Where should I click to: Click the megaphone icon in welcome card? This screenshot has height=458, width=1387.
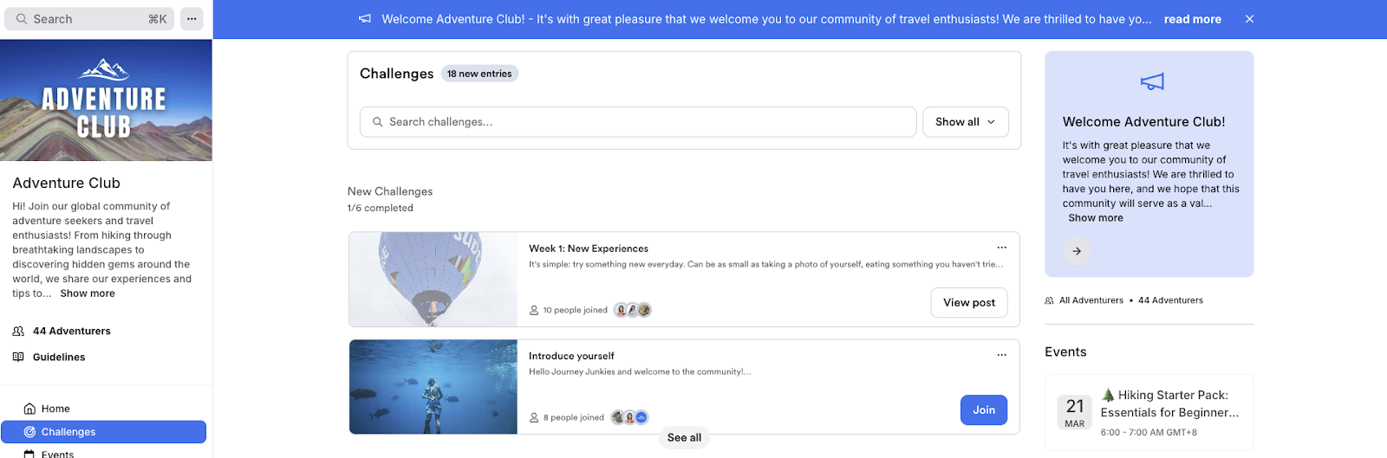1152,81
